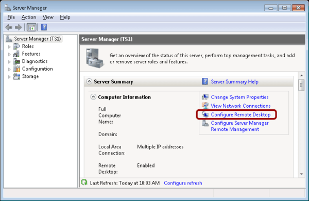
Task: Open the Server Summary Help link
Action: 234,81
